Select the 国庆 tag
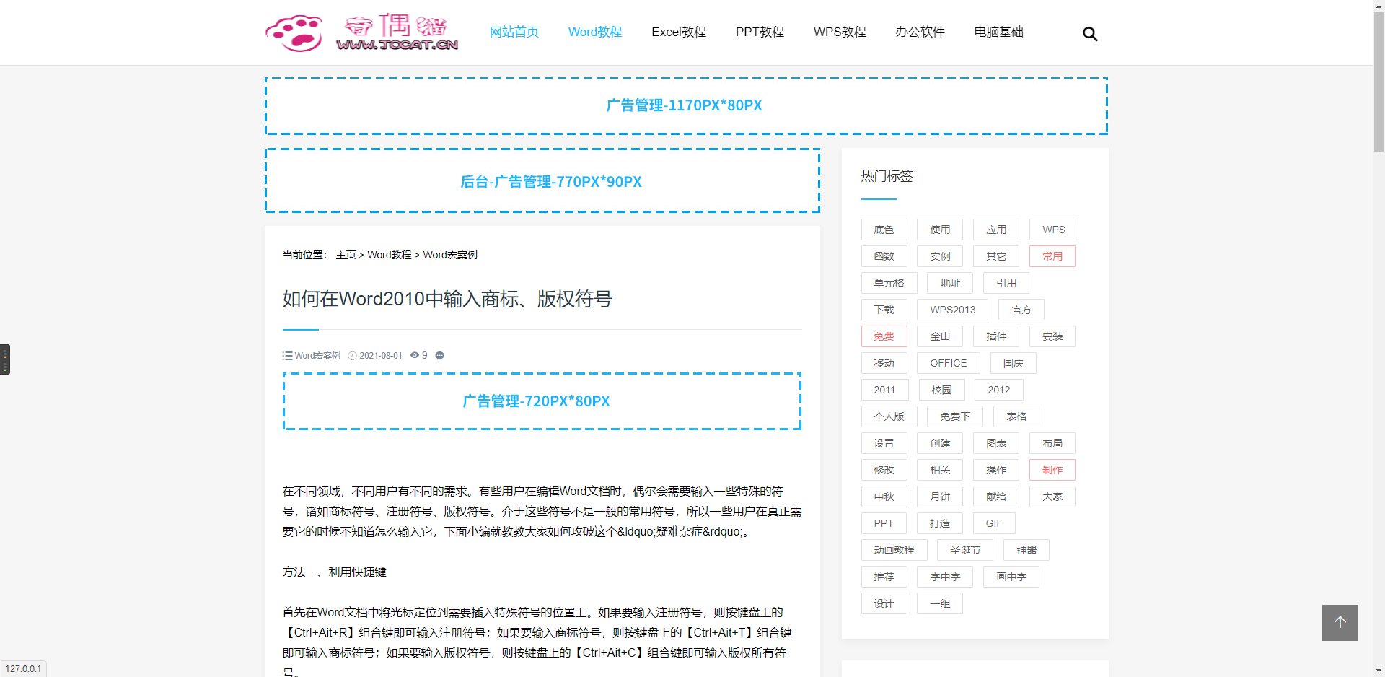The image size is (1385, 677). pyautogui.click(x=1014, y=363)
